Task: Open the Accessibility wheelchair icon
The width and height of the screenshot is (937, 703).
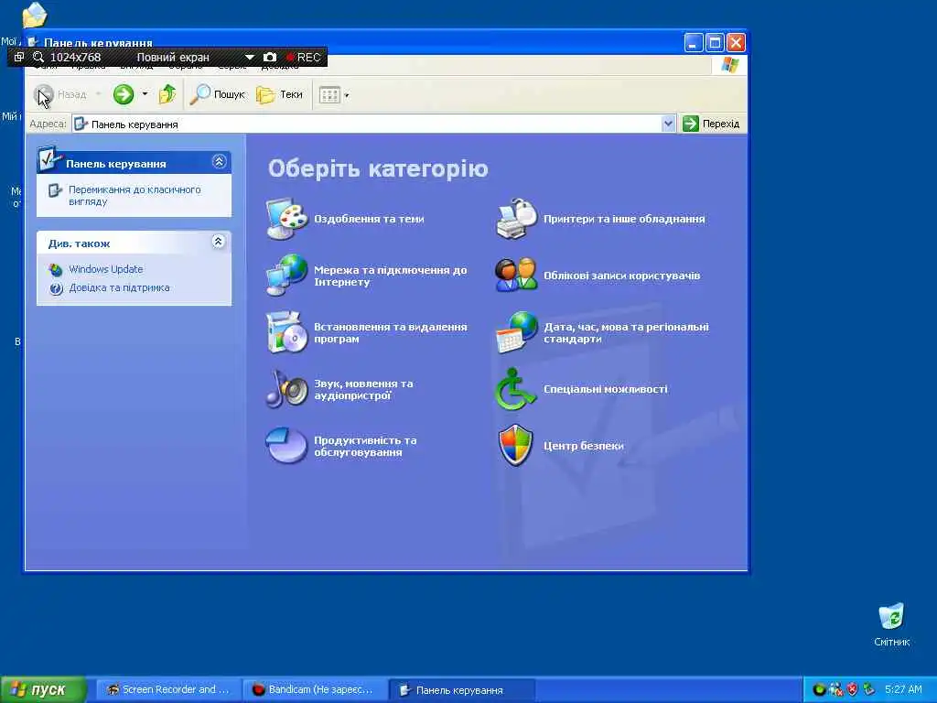Action: coord(515,389)
